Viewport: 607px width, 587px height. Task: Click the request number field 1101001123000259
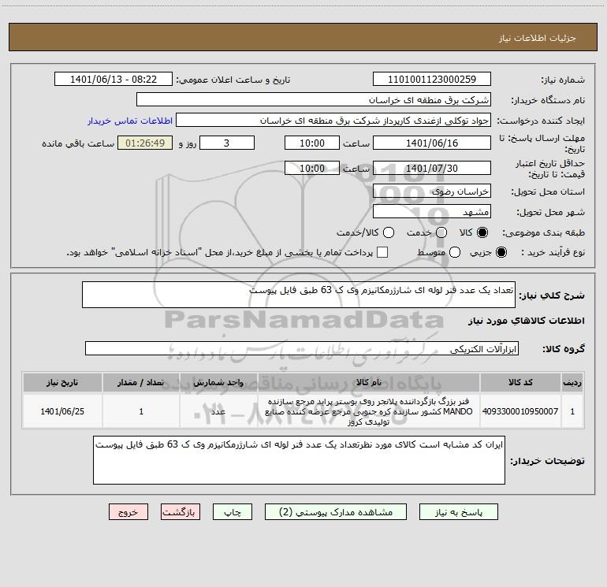(432, 79)
